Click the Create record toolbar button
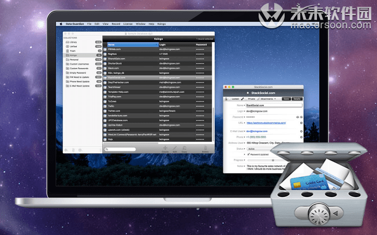Image resolution: width=377 pixels, height=235 pixels. tap(165, 149)
